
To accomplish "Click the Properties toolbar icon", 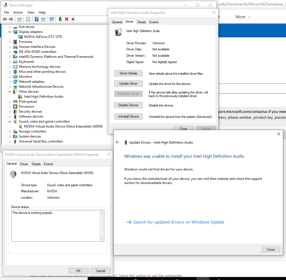I will (x=28, y=19).
